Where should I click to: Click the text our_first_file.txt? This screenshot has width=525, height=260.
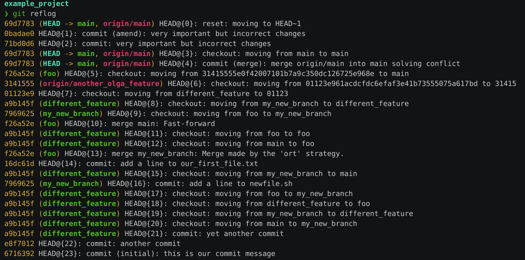(x=219, y=164)
